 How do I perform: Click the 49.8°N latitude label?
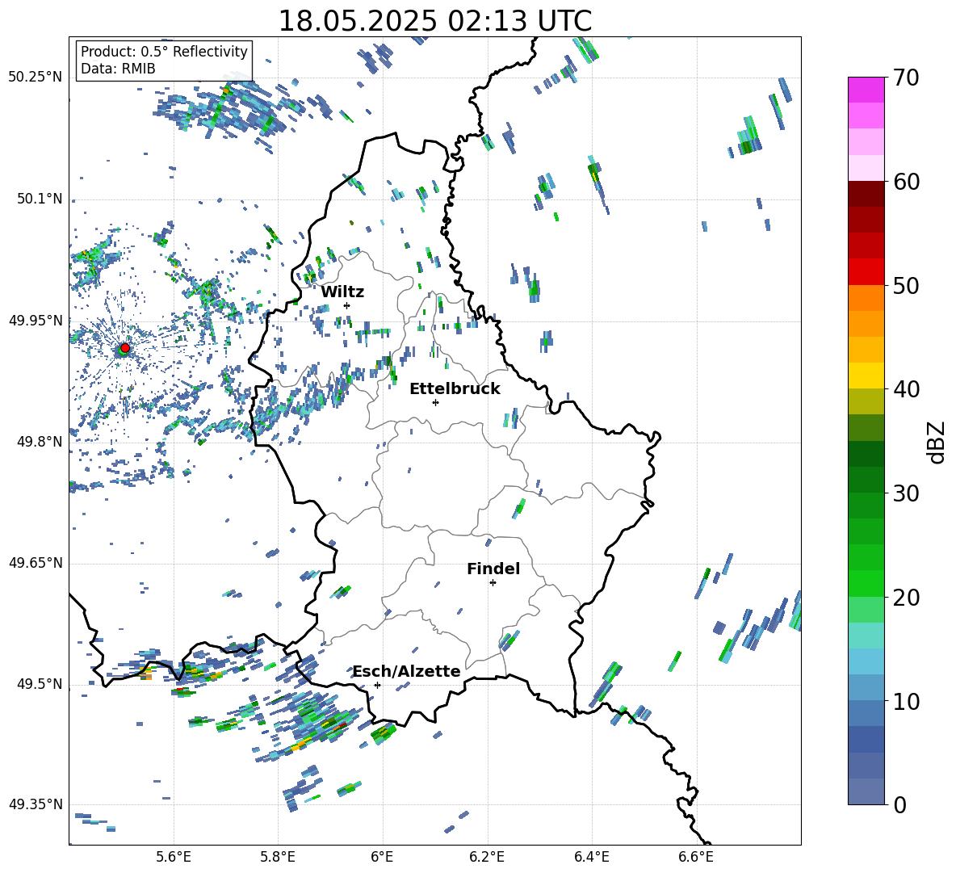point(39,442)
